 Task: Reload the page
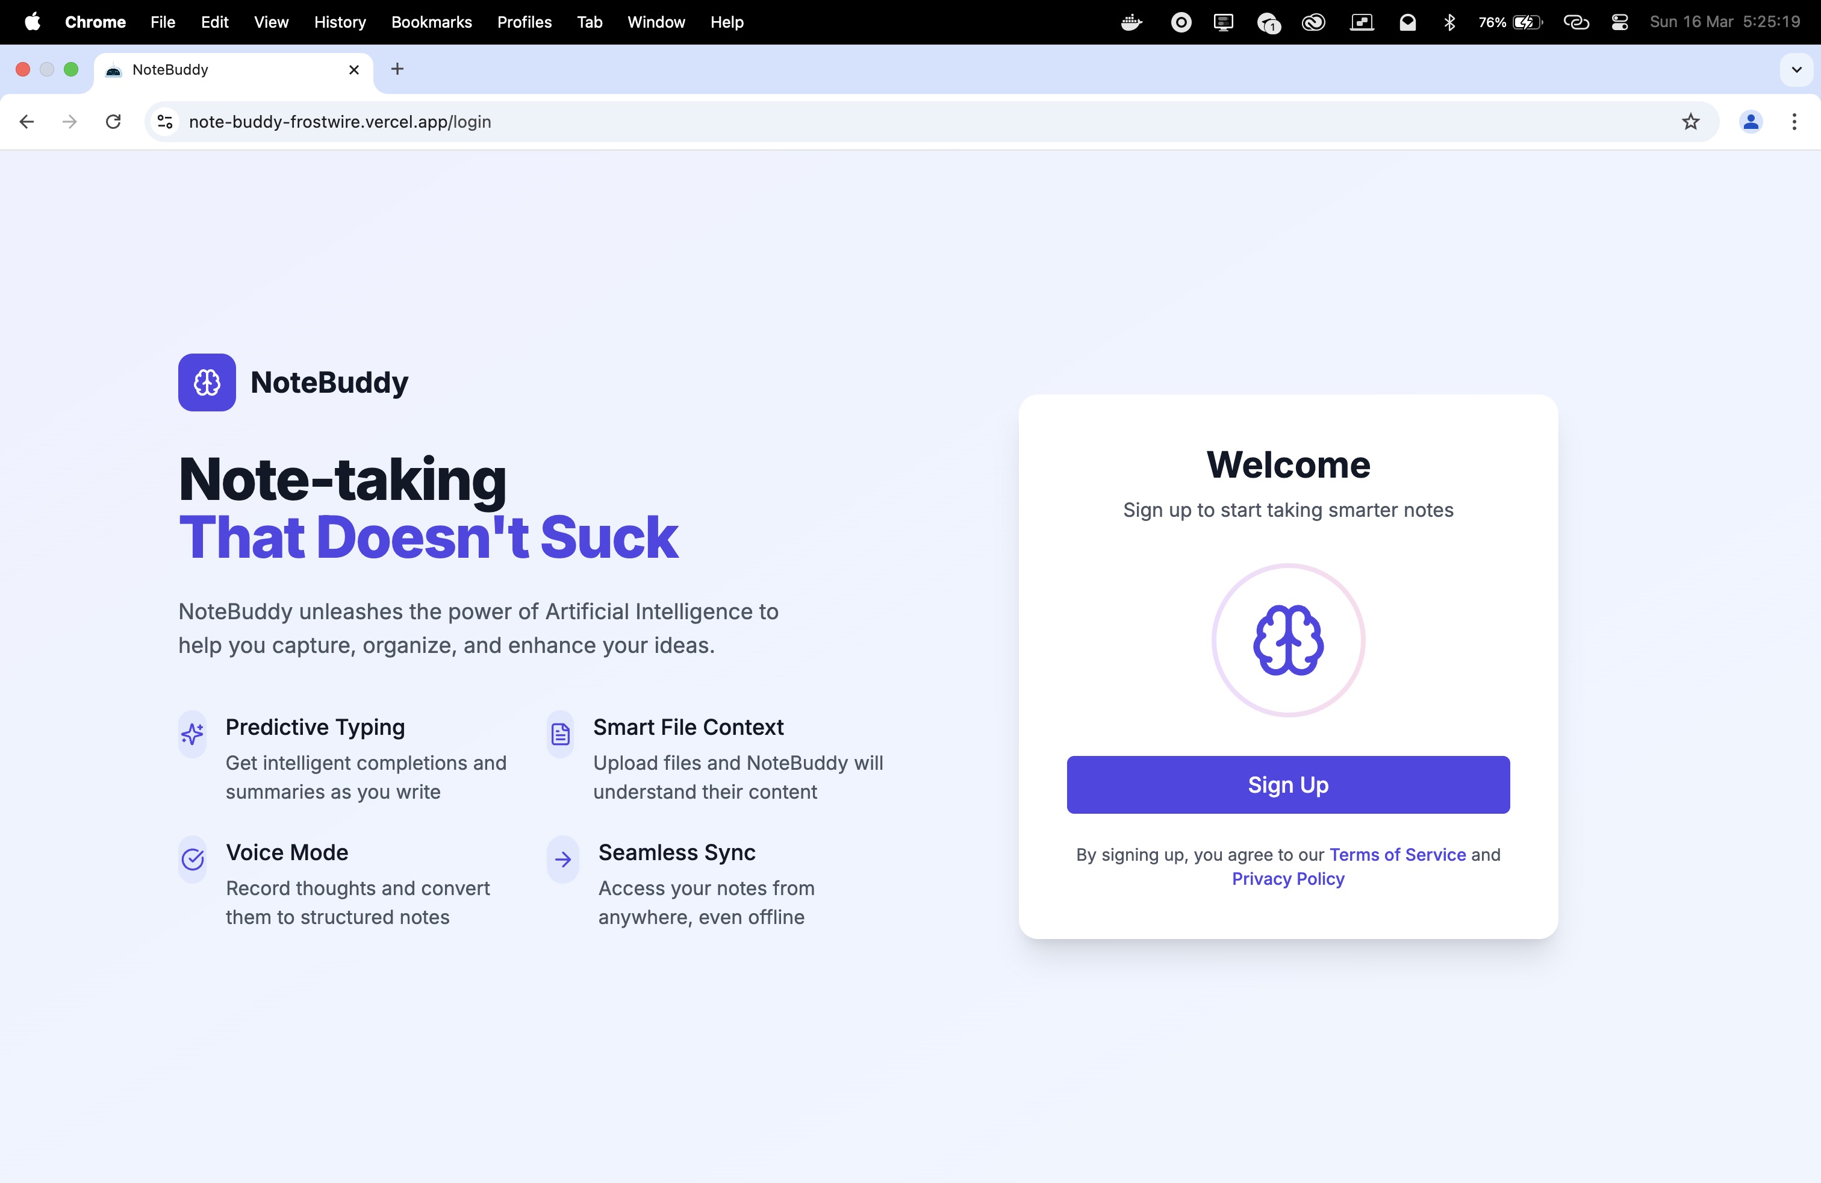tap(113, 122)
